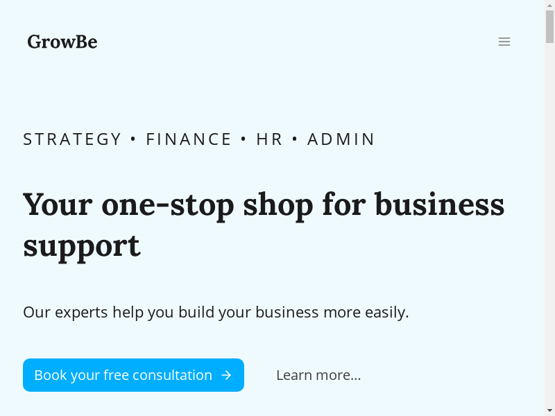Click the word "business" in the large heading

(439, 205)
